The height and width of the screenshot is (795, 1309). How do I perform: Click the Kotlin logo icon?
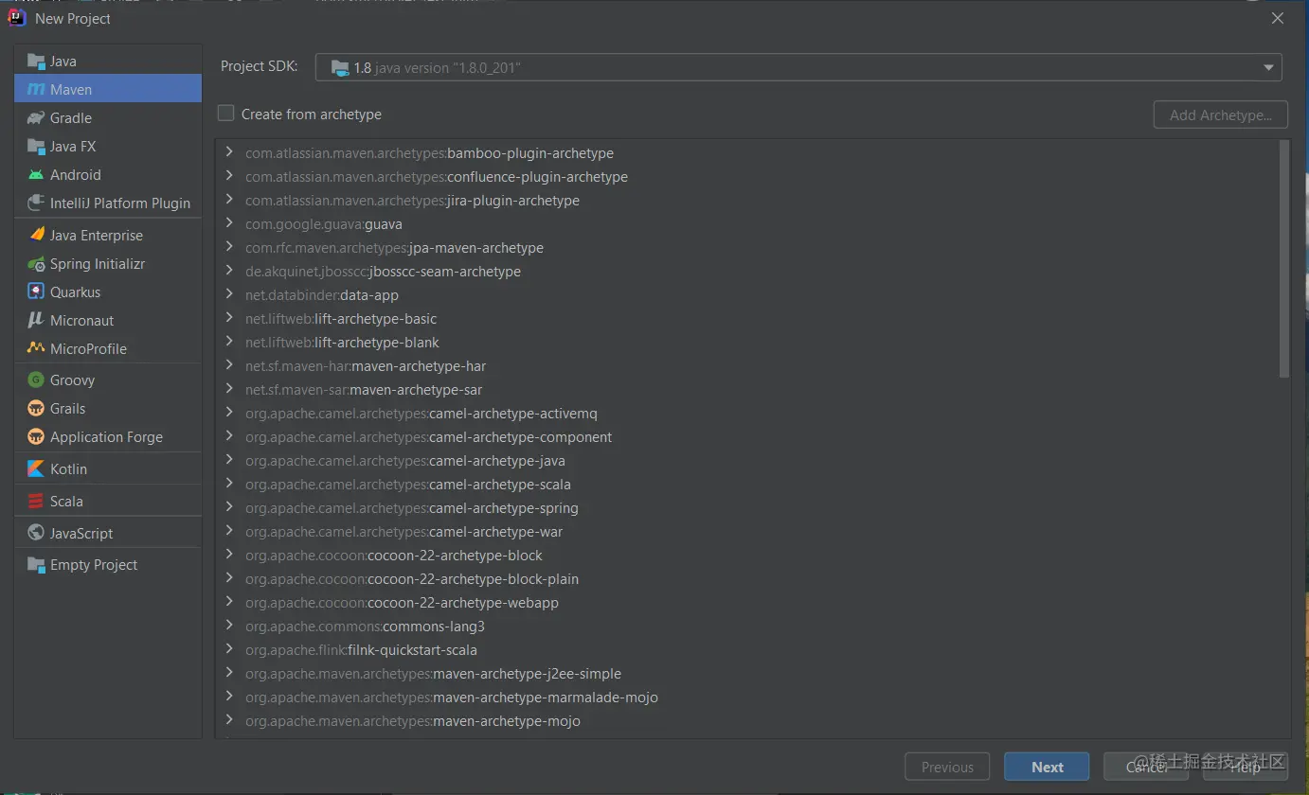36,468
